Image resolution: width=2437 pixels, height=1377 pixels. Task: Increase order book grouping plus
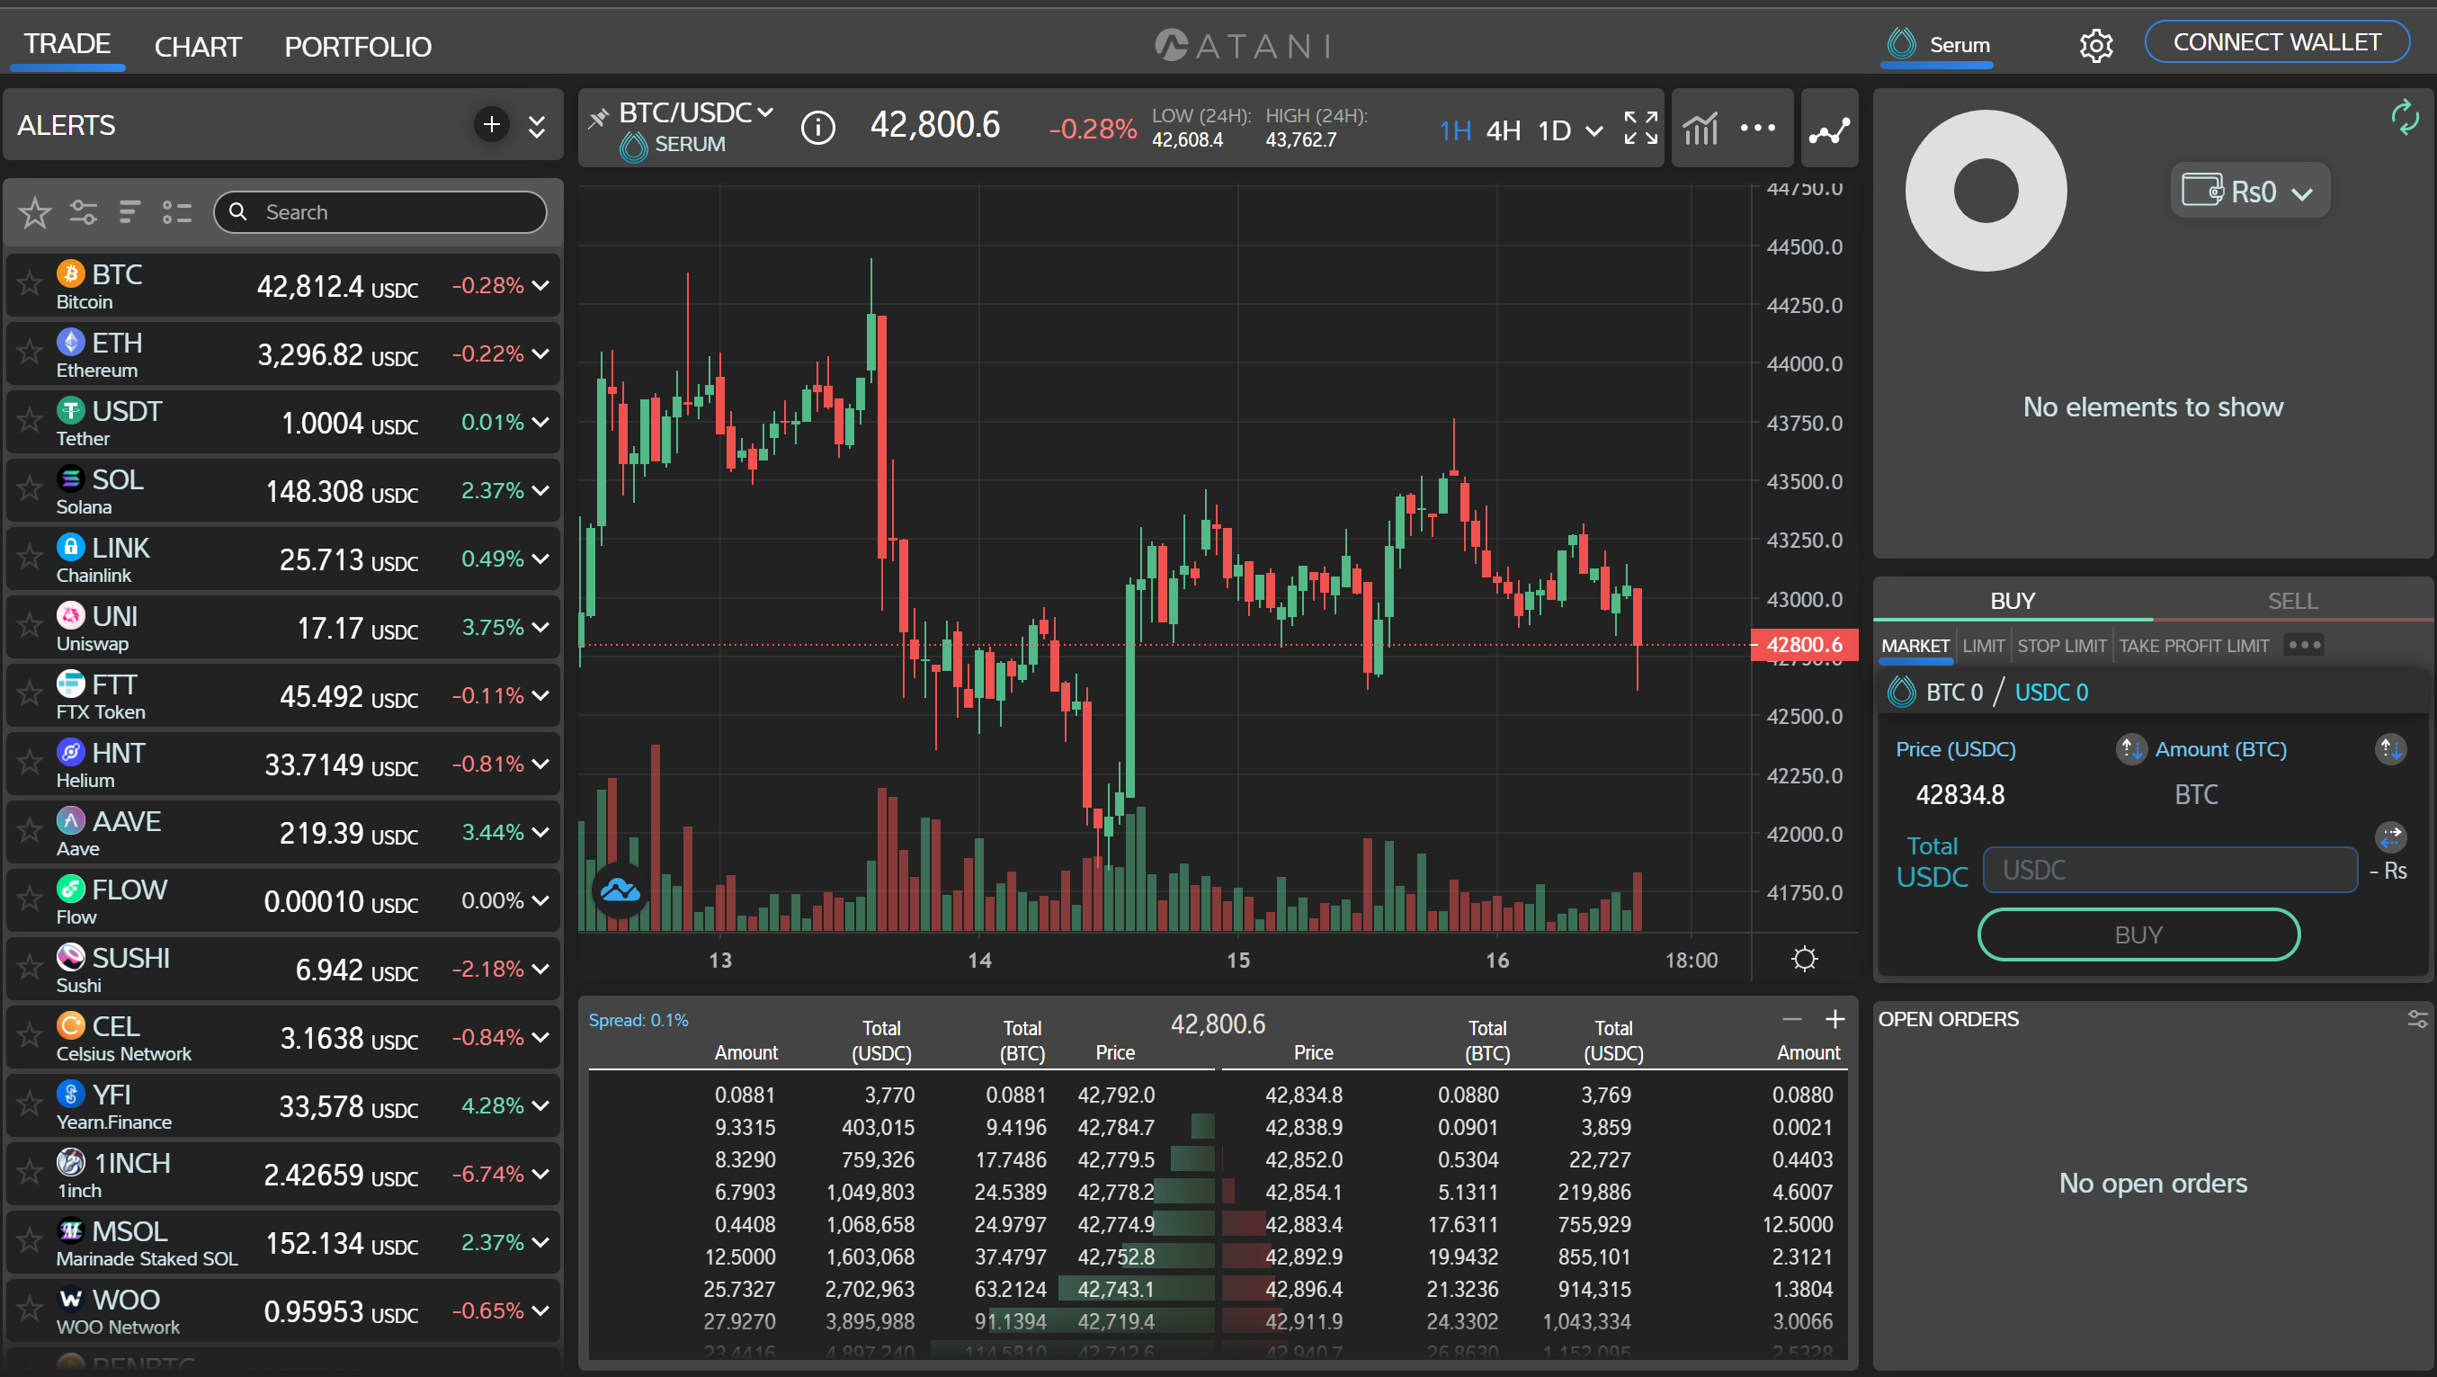[x=1834, y=1019]
